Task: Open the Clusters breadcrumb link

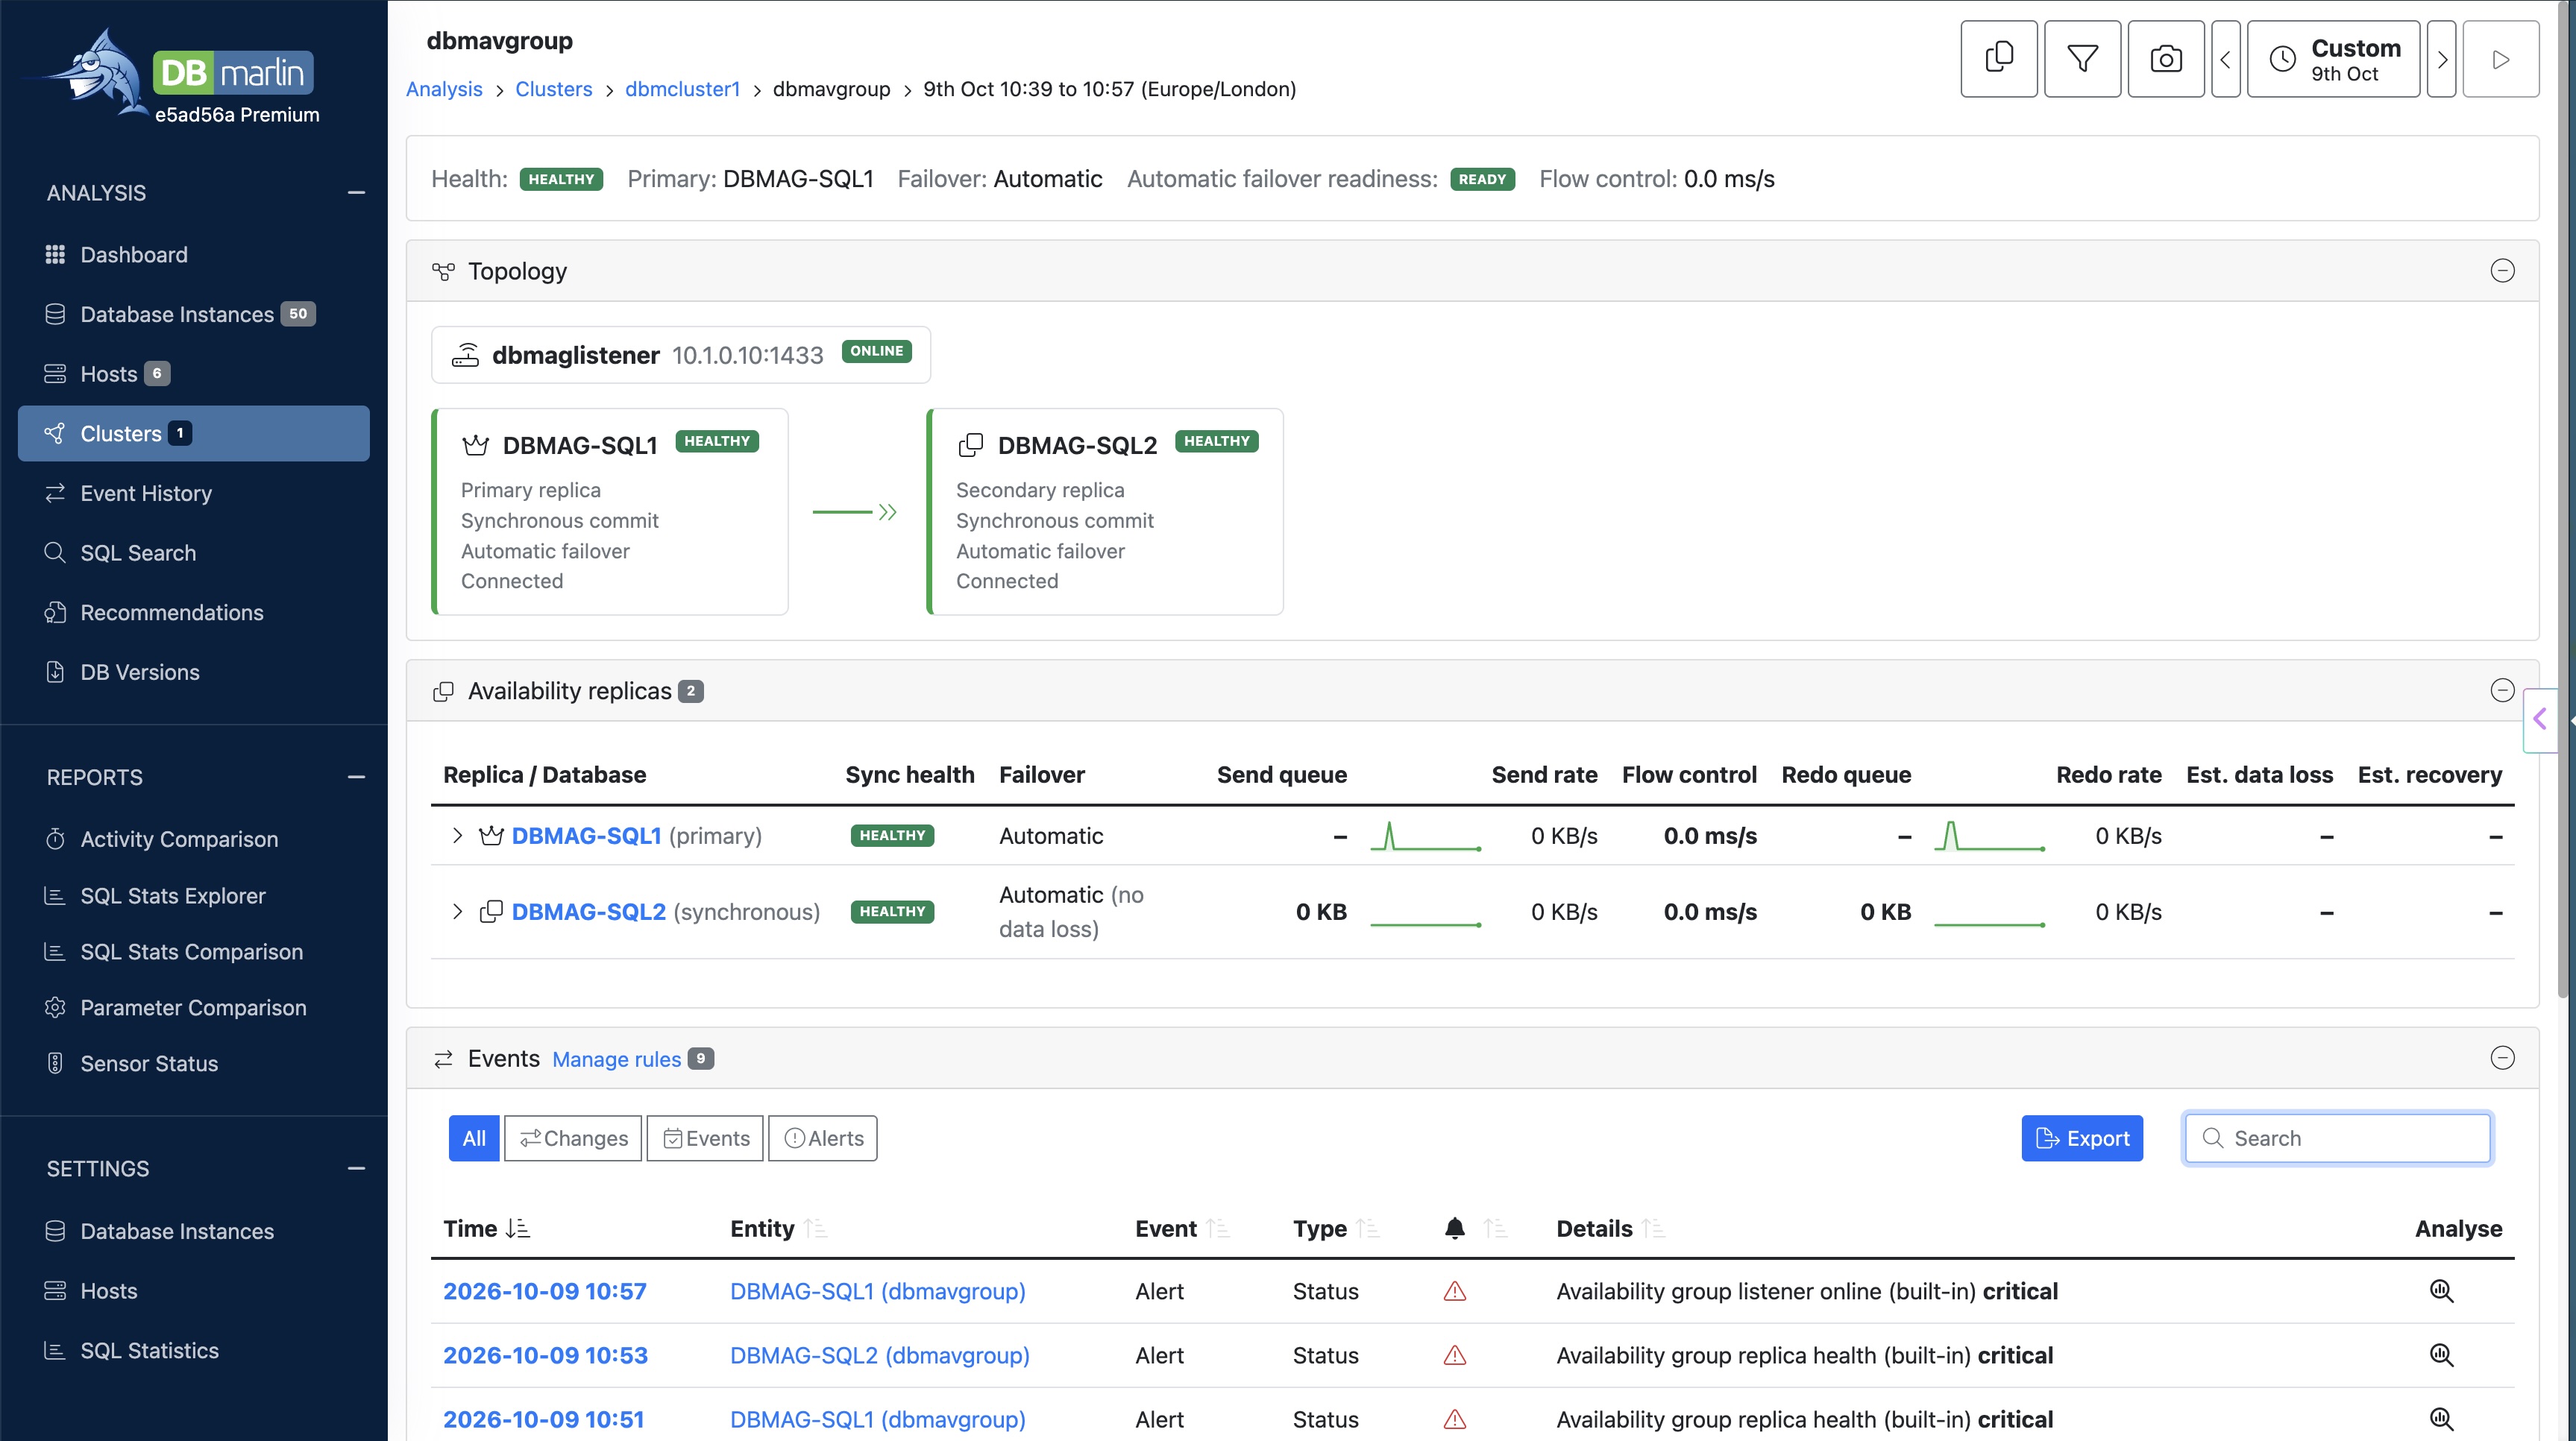Action: 553,89
